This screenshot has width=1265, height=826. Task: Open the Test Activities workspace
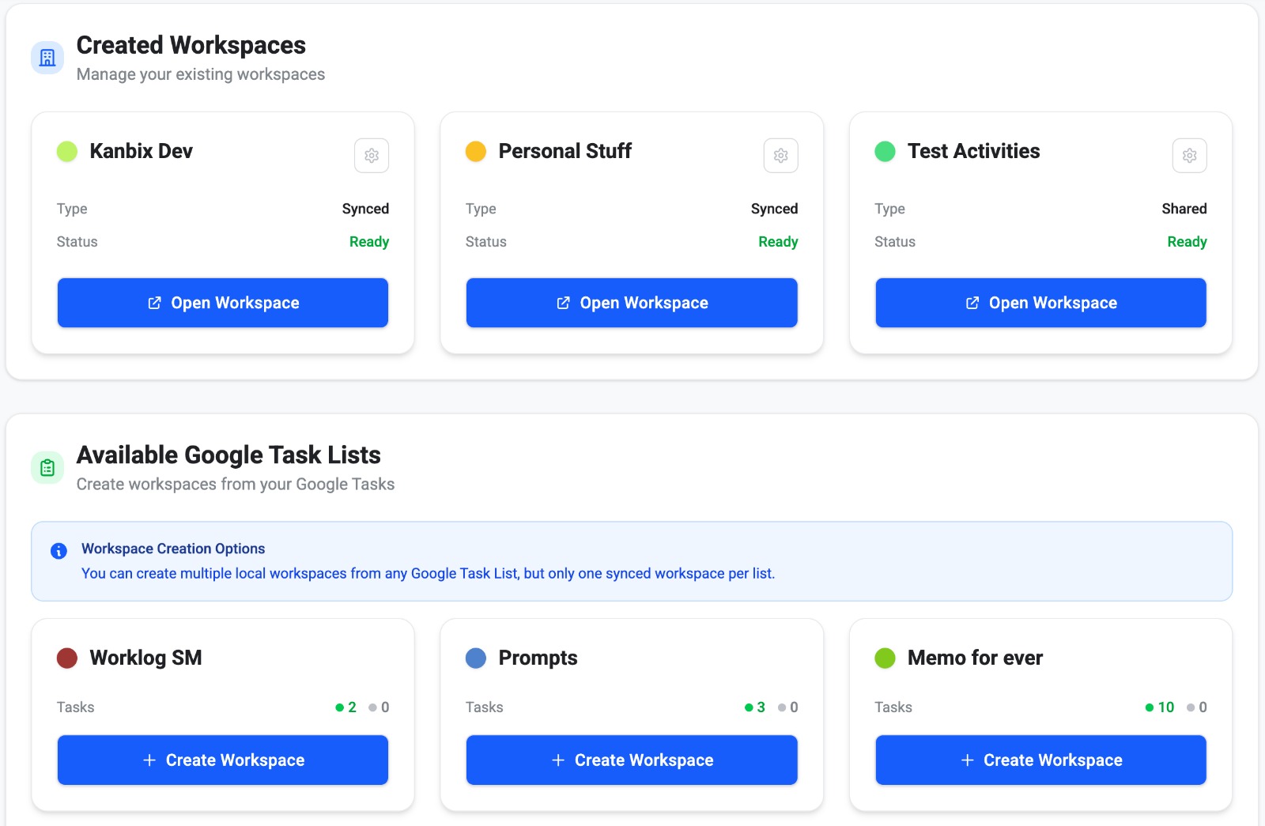(x=1040, y=302)
